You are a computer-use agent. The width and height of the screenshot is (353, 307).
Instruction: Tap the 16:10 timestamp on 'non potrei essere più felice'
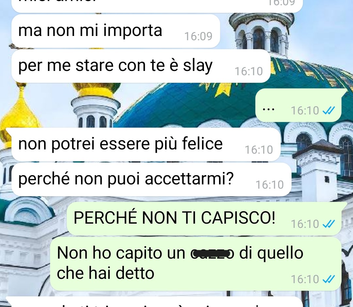pos(259,150)
